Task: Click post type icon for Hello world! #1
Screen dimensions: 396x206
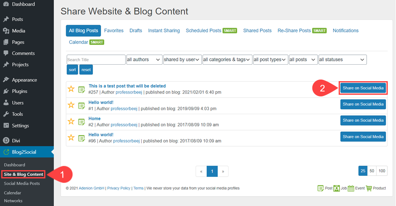Action: [82, 105]
